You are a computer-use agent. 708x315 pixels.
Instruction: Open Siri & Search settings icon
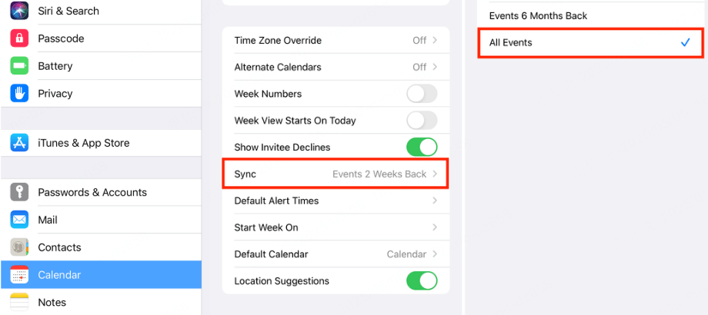pos(19,11)
